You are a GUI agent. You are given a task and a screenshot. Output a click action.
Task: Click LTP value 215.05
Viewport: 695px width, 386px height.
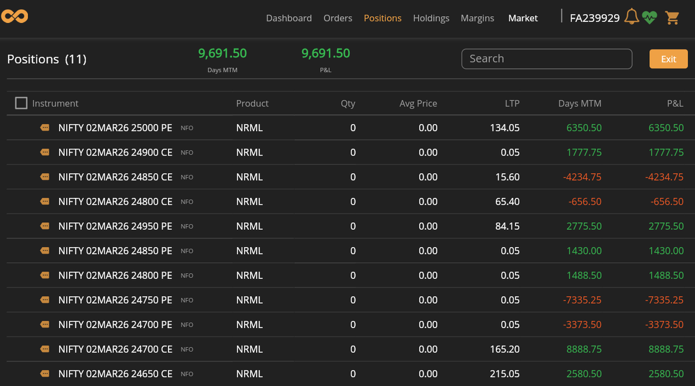[x=504, y=374]
